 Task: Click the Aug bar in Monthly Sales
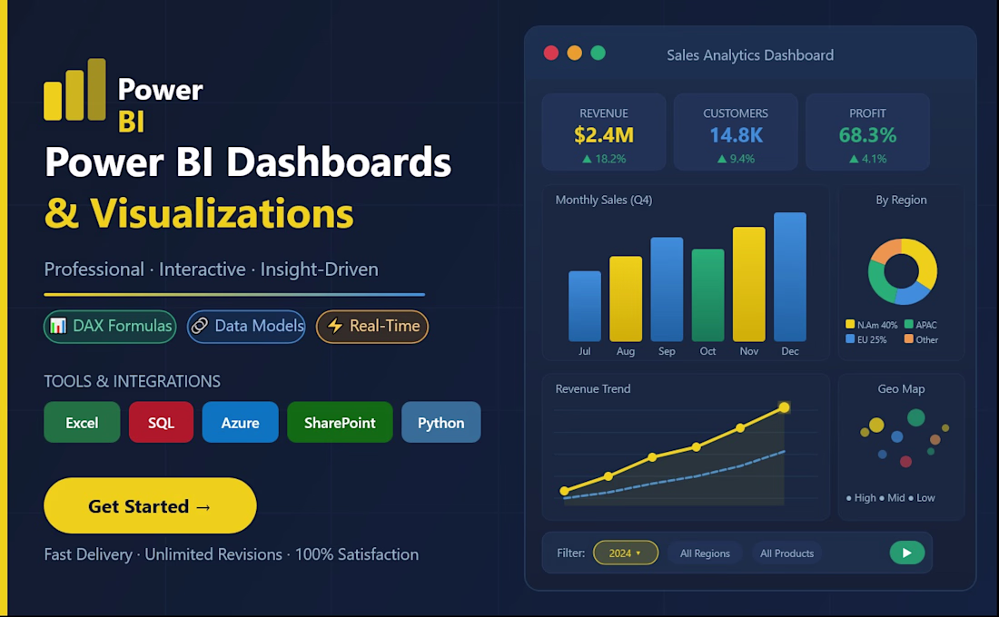point(626,299)
